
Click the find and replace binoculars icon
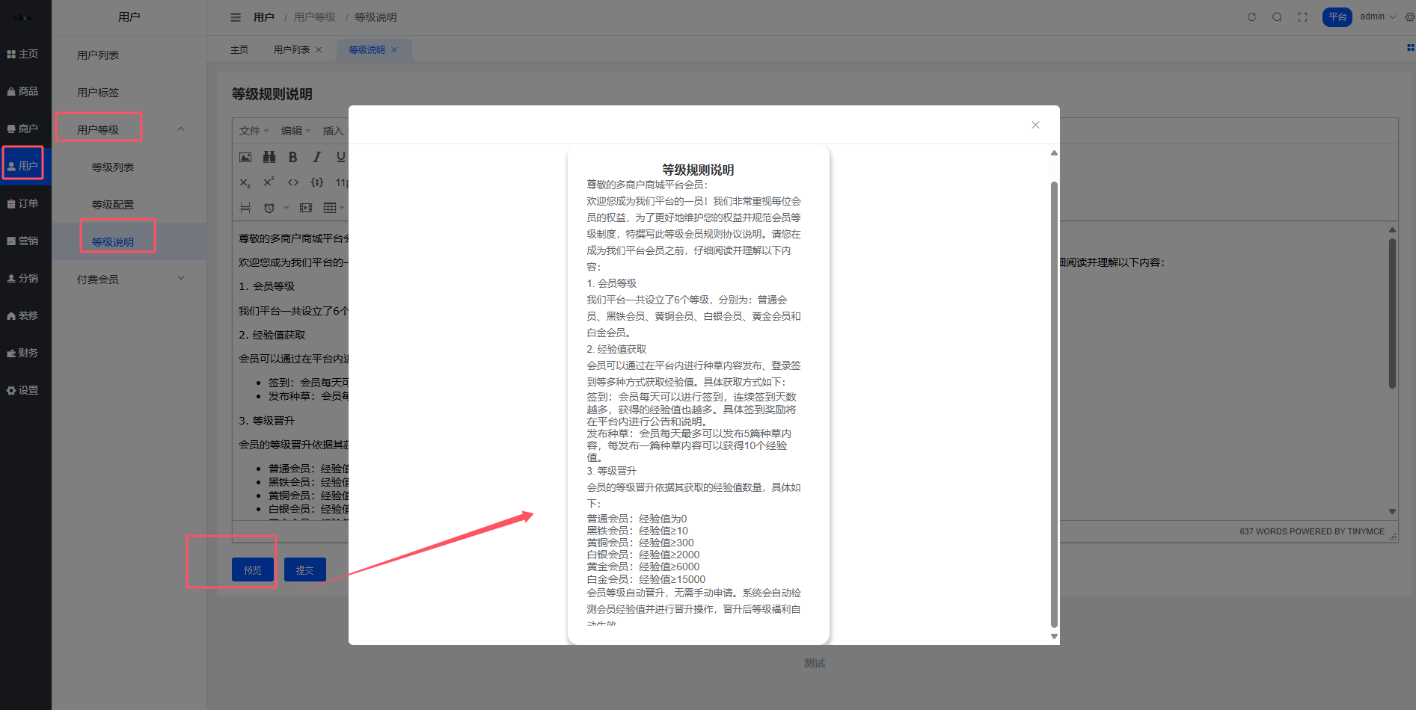point(269,157)
